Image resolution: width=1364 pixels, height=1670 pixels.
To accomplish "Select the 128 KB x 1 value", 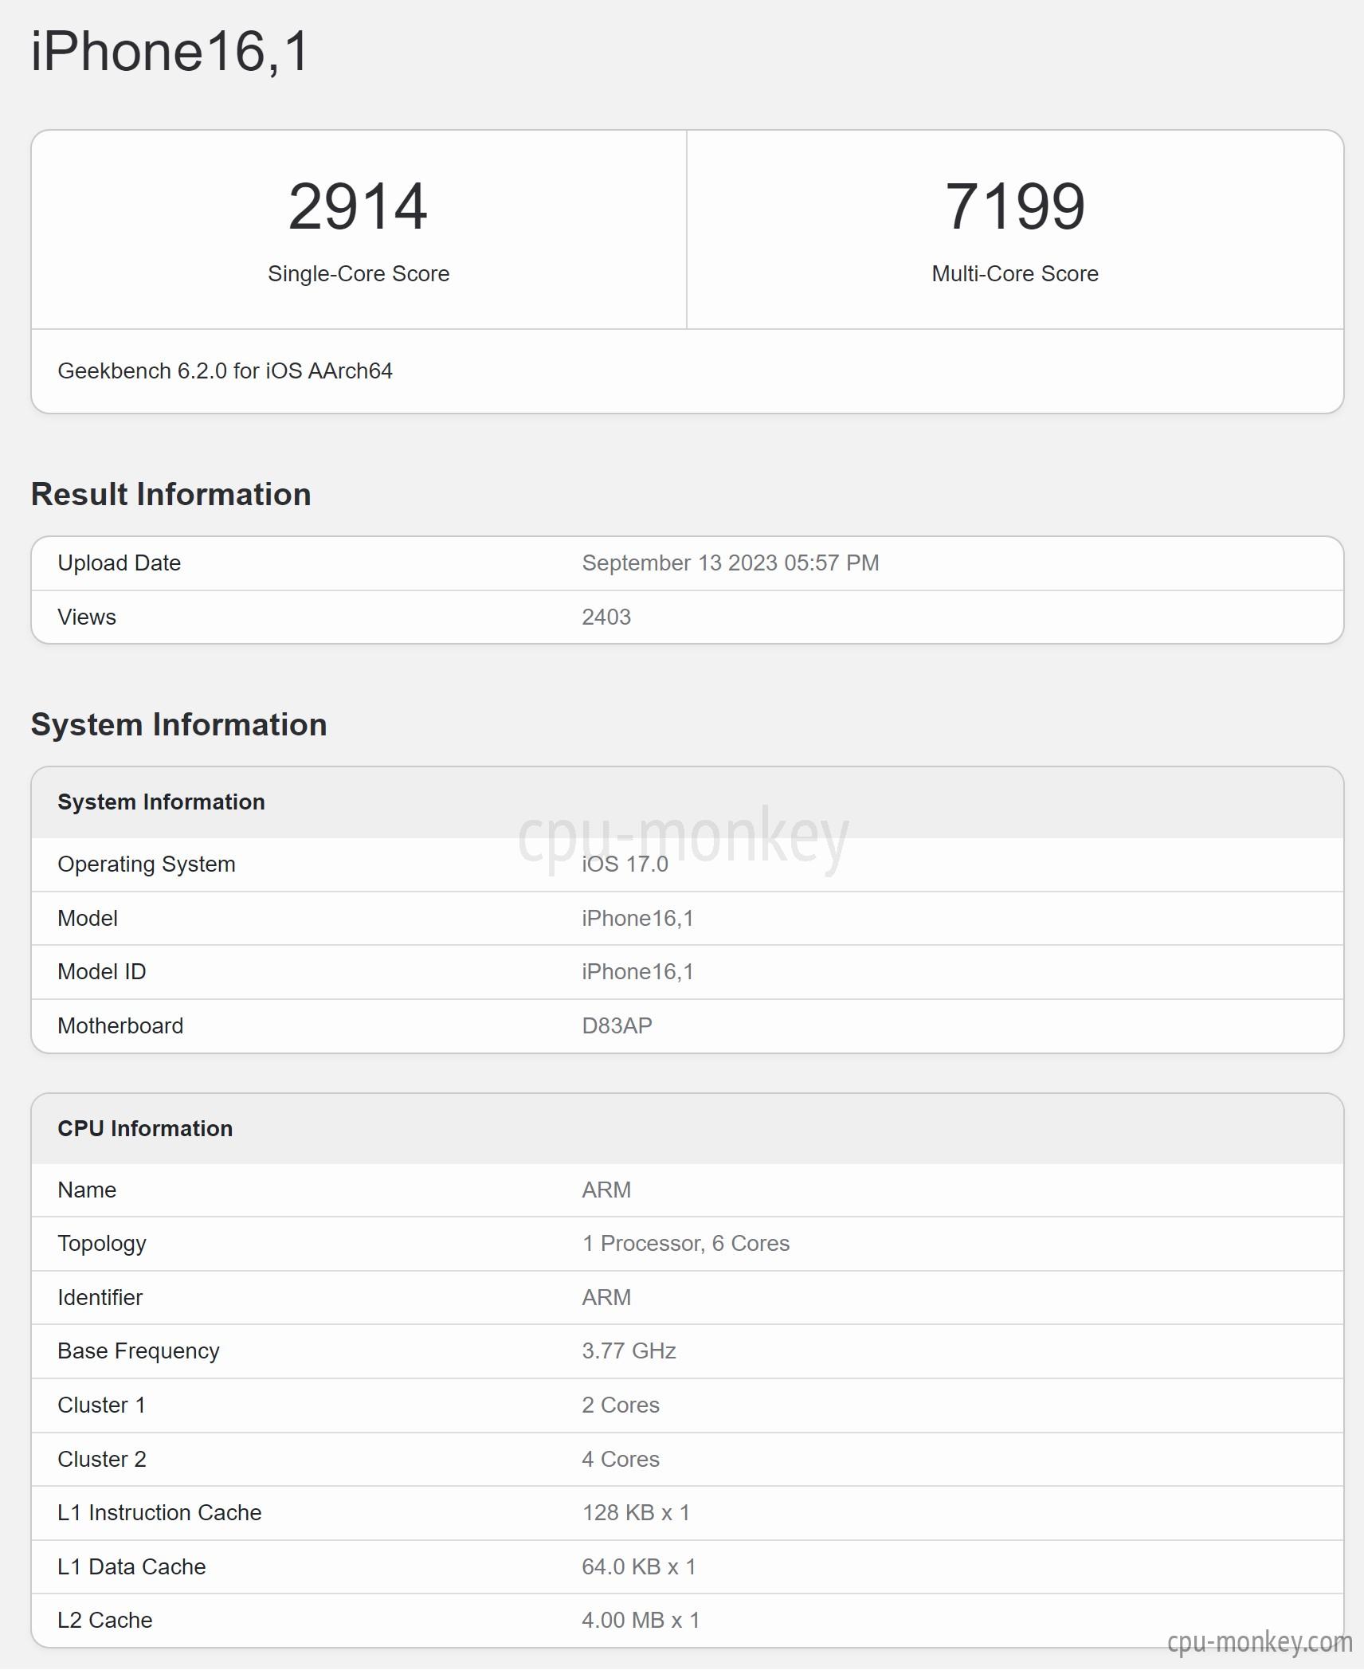I will 636,1512.
